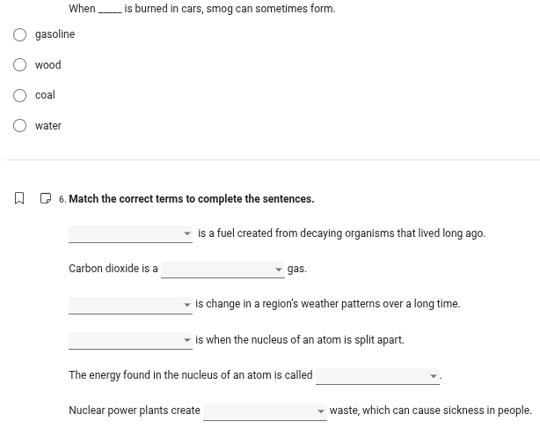Select the wood radio button
Screen dimensions: 540x429
19,65
